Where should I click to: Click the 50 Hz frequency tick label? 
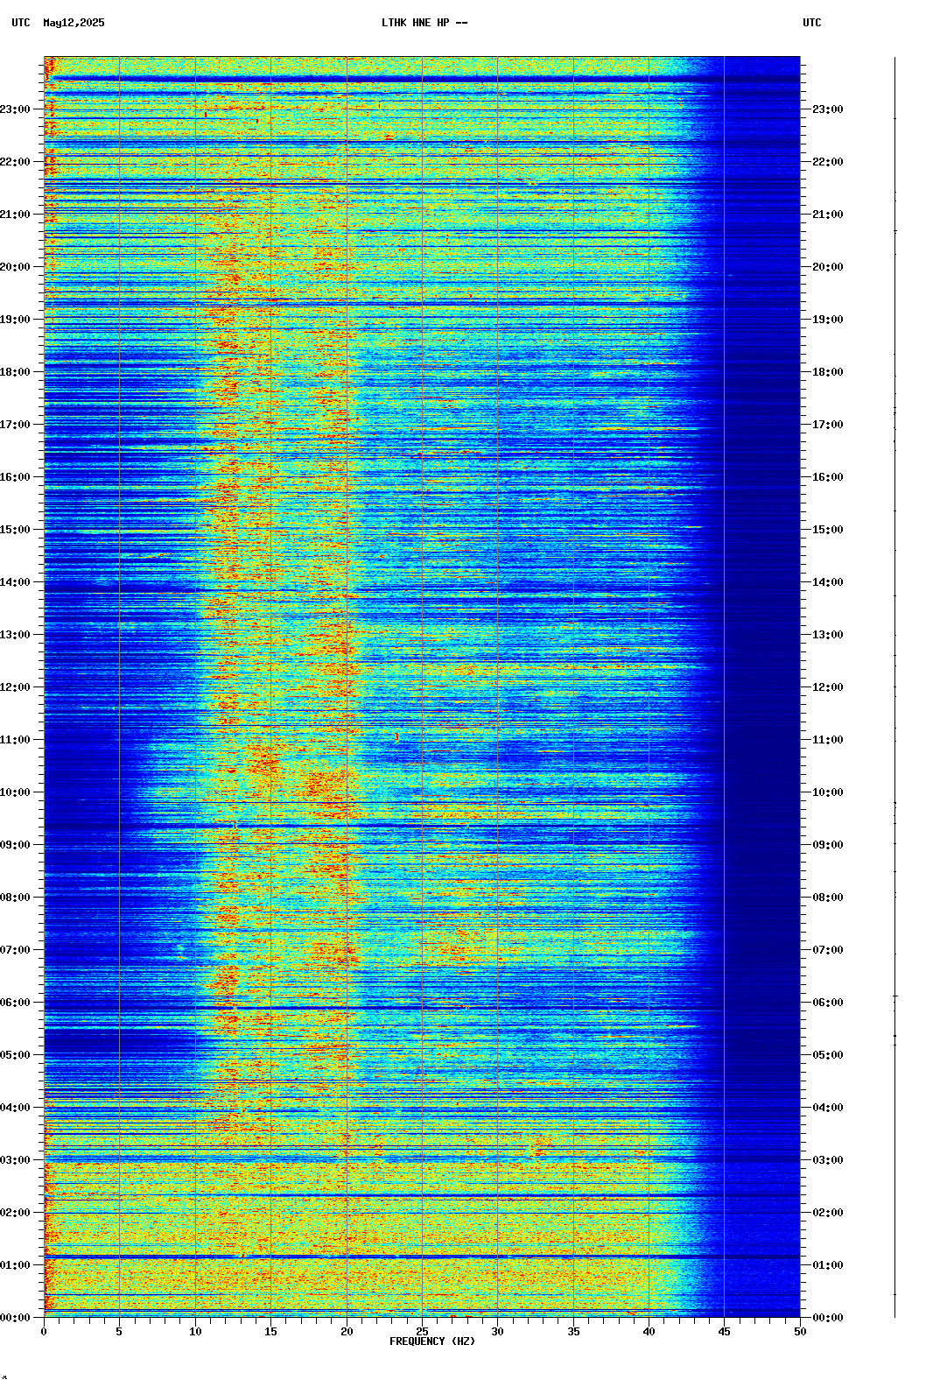pos(800,1332)
